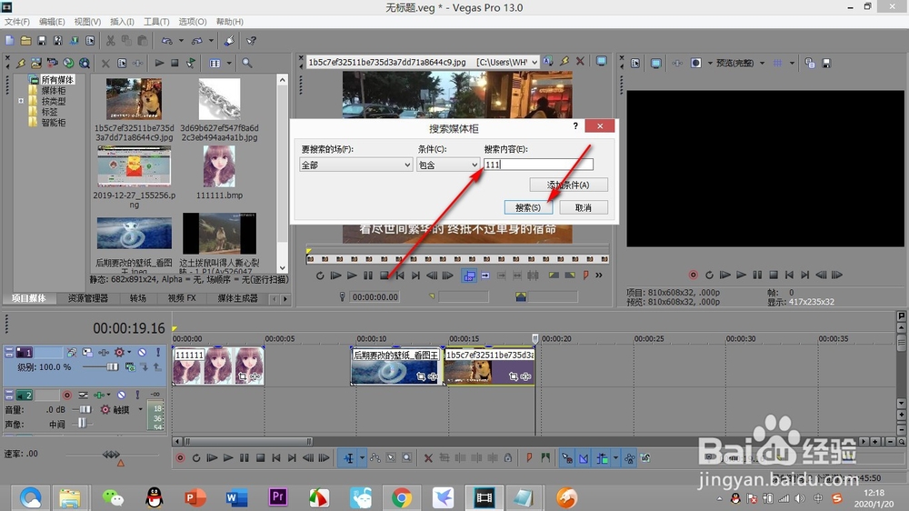Open the Views dropdown arrow in Project Media
This screenshot has height=511, width=909.
(x=229, y=64)
